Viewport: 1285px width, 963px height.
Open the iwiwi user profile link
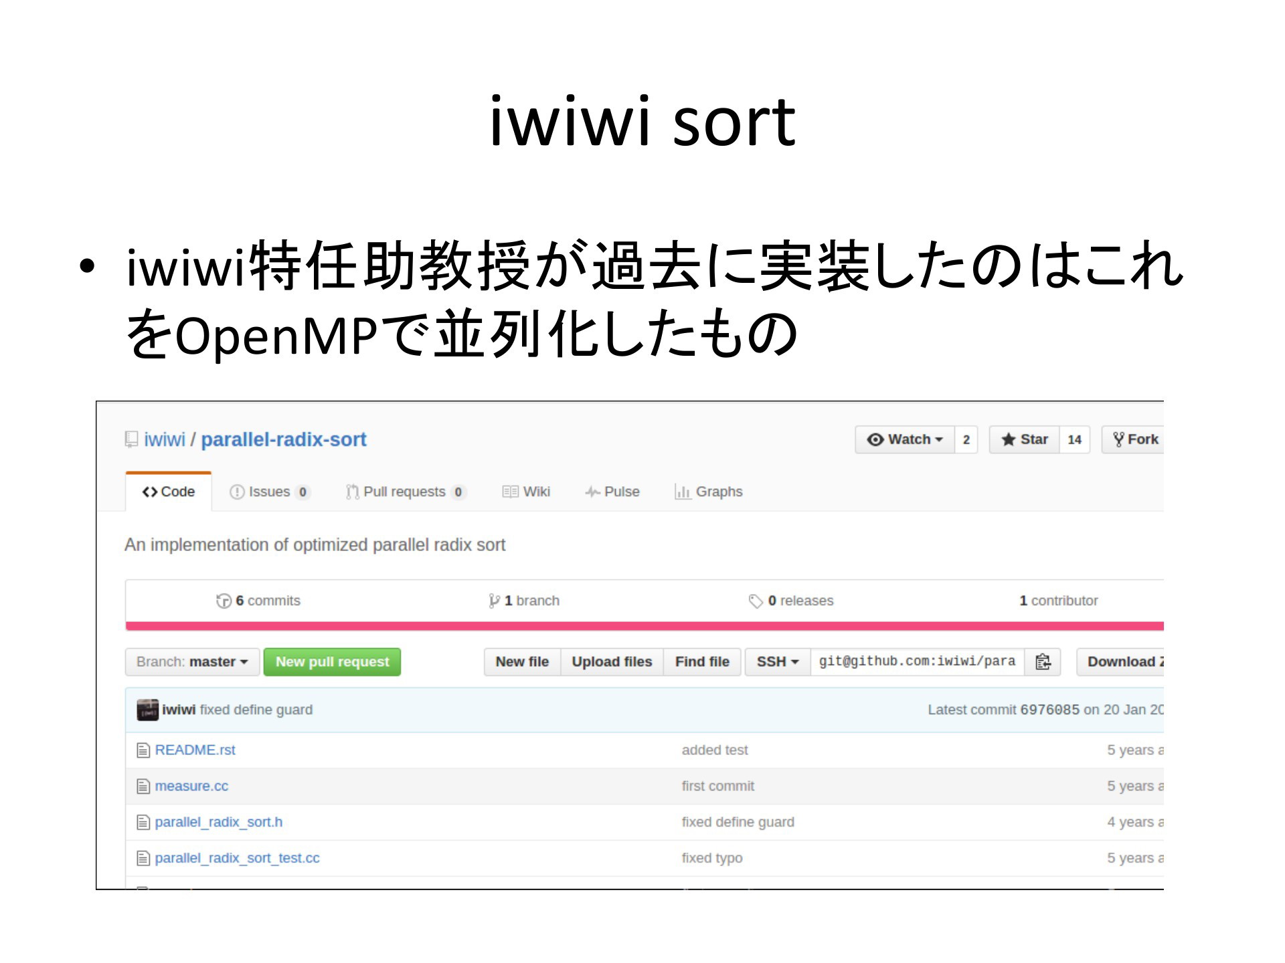coord(165,439)
